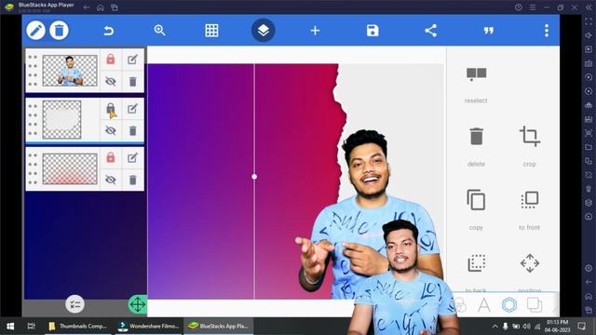Screen dimensions: 596x335
Task: Hide the person photo layer
Action: pyautogui.click(x=111, y=81)
